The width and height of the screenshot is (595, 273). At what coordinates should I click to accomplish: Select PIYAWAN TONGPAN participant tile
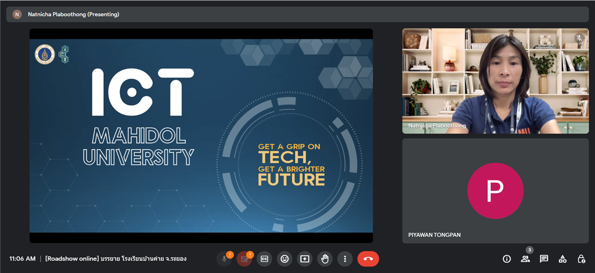[496, 191]
